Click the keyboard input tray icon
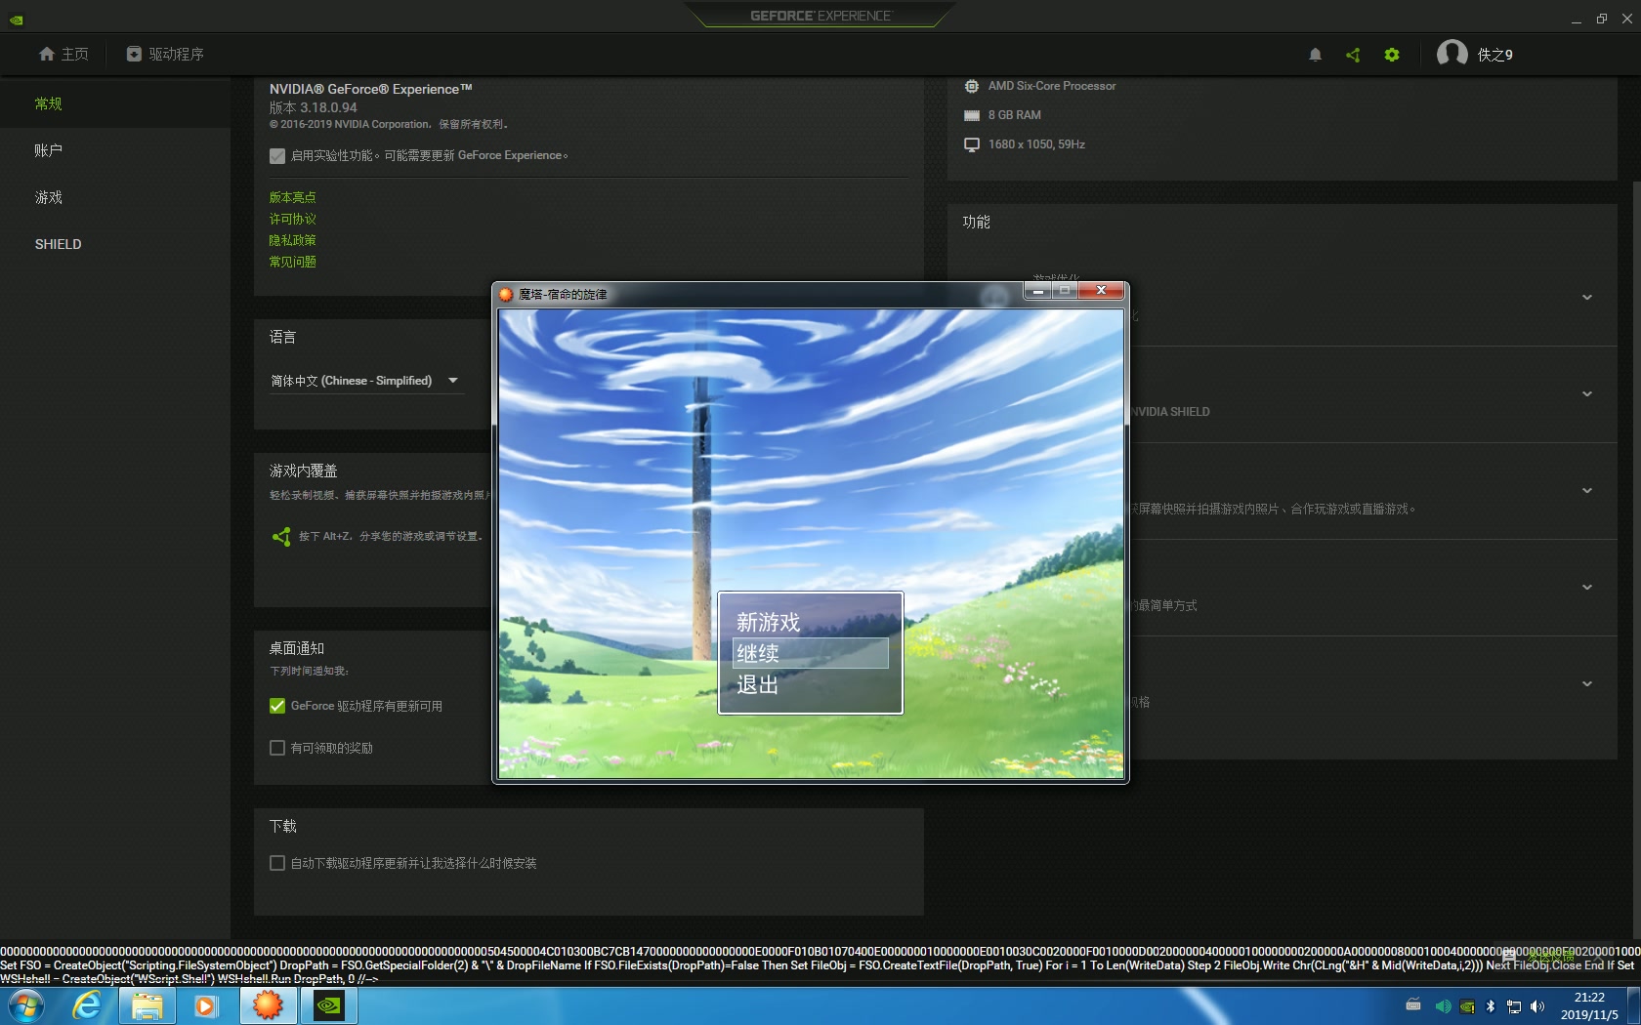The height and width of the screenshot is (1025, 1641). tap(1412, 1004)
